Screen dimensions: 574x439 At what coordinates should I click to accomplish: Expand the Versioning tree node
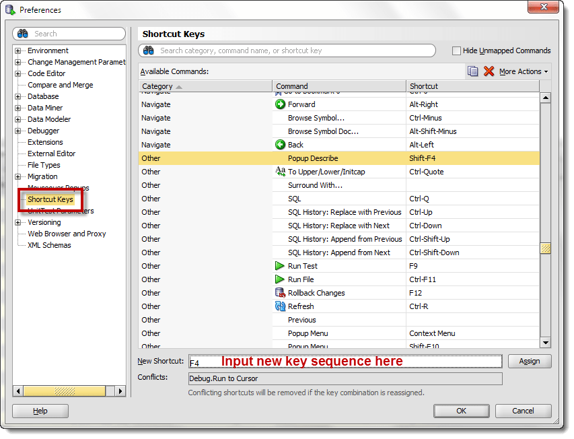[17, 222]
